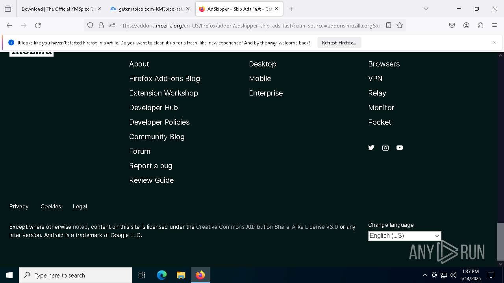
Task: Open the Mobile link
Action: 260,79
